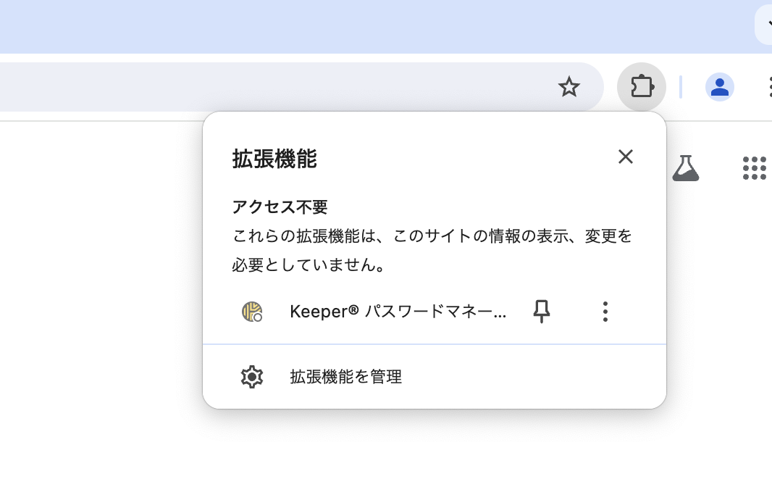This screenshot has width=772, height=487.
Task: Open the Extensions puzzle-piece icon in toolbar
Action: [642, 86]
